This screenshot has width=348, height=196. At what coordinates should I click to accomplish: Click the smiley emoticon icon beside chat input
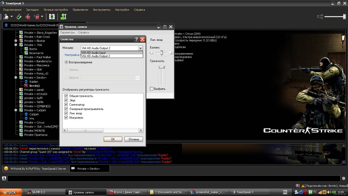(x=344, y=178)
